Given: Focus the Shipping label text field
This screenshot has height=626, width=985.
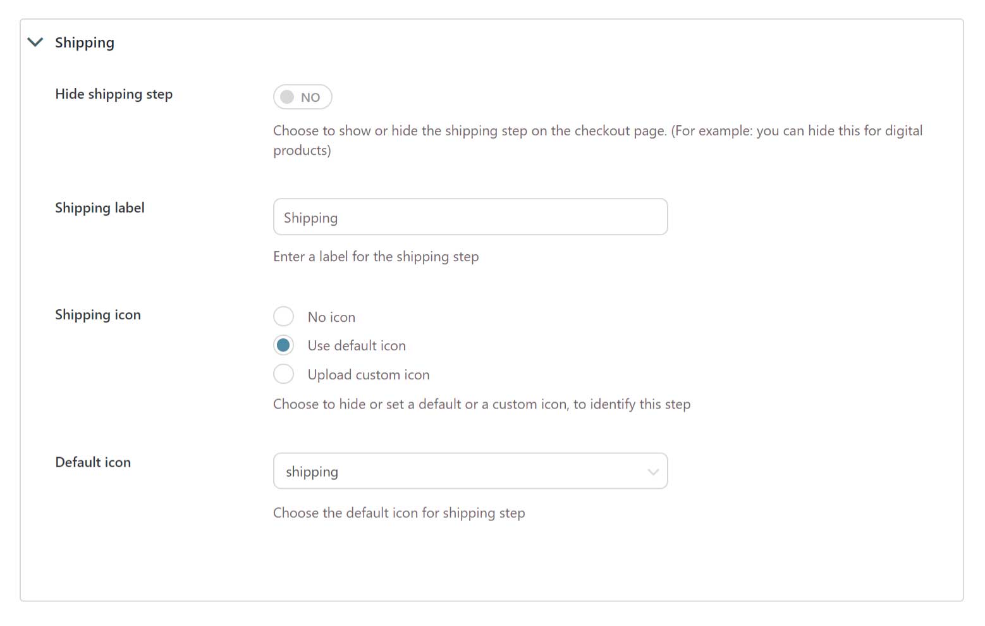Looking at the screenshot, I should click(x=470, y=218).
